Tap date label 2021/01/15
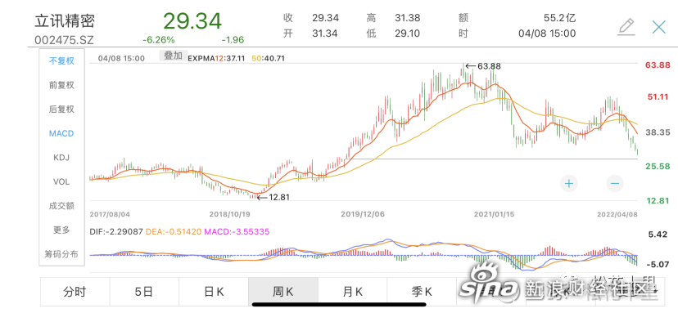The image size is (678, 313). (495, 213)
